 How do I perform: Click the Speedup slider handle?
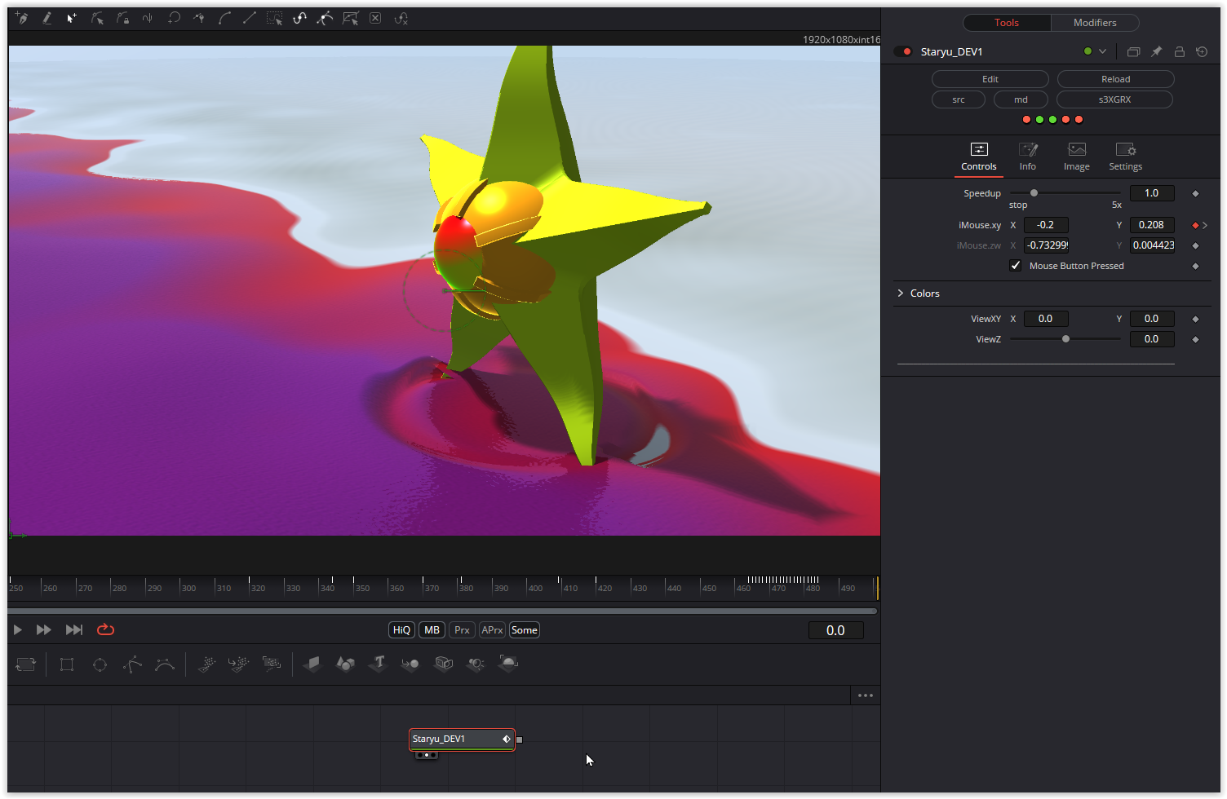pyautogui.click(x=1034, y=193)
